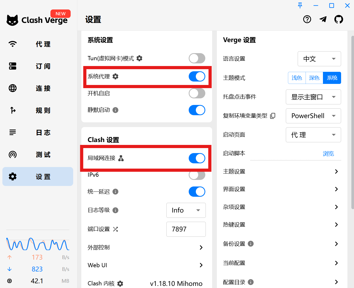Viewport: 354px width, 288px height.
Task: Enable Tun virtual NIC mode switch
Action: (x=197, y=58)
